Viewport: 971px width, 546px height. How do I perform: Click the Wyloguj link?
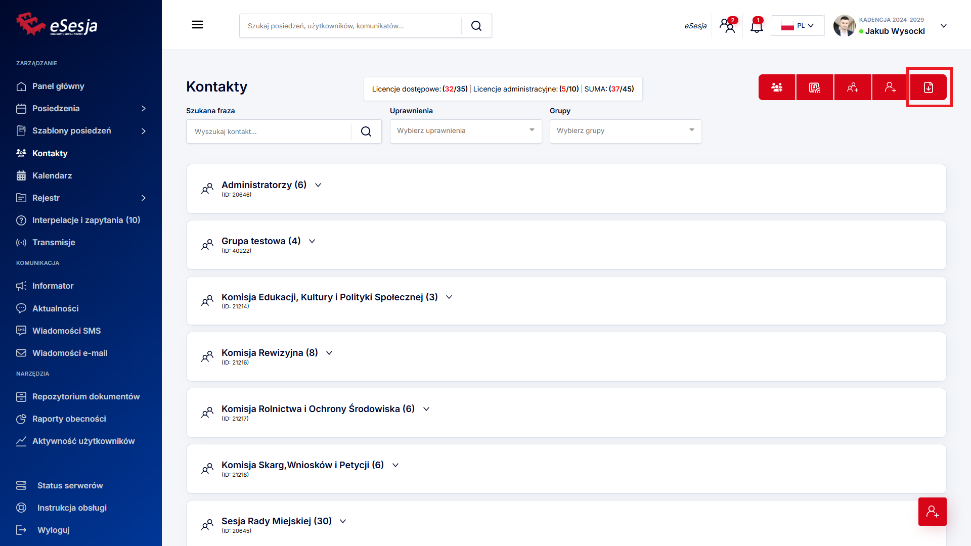coord(53,530)
